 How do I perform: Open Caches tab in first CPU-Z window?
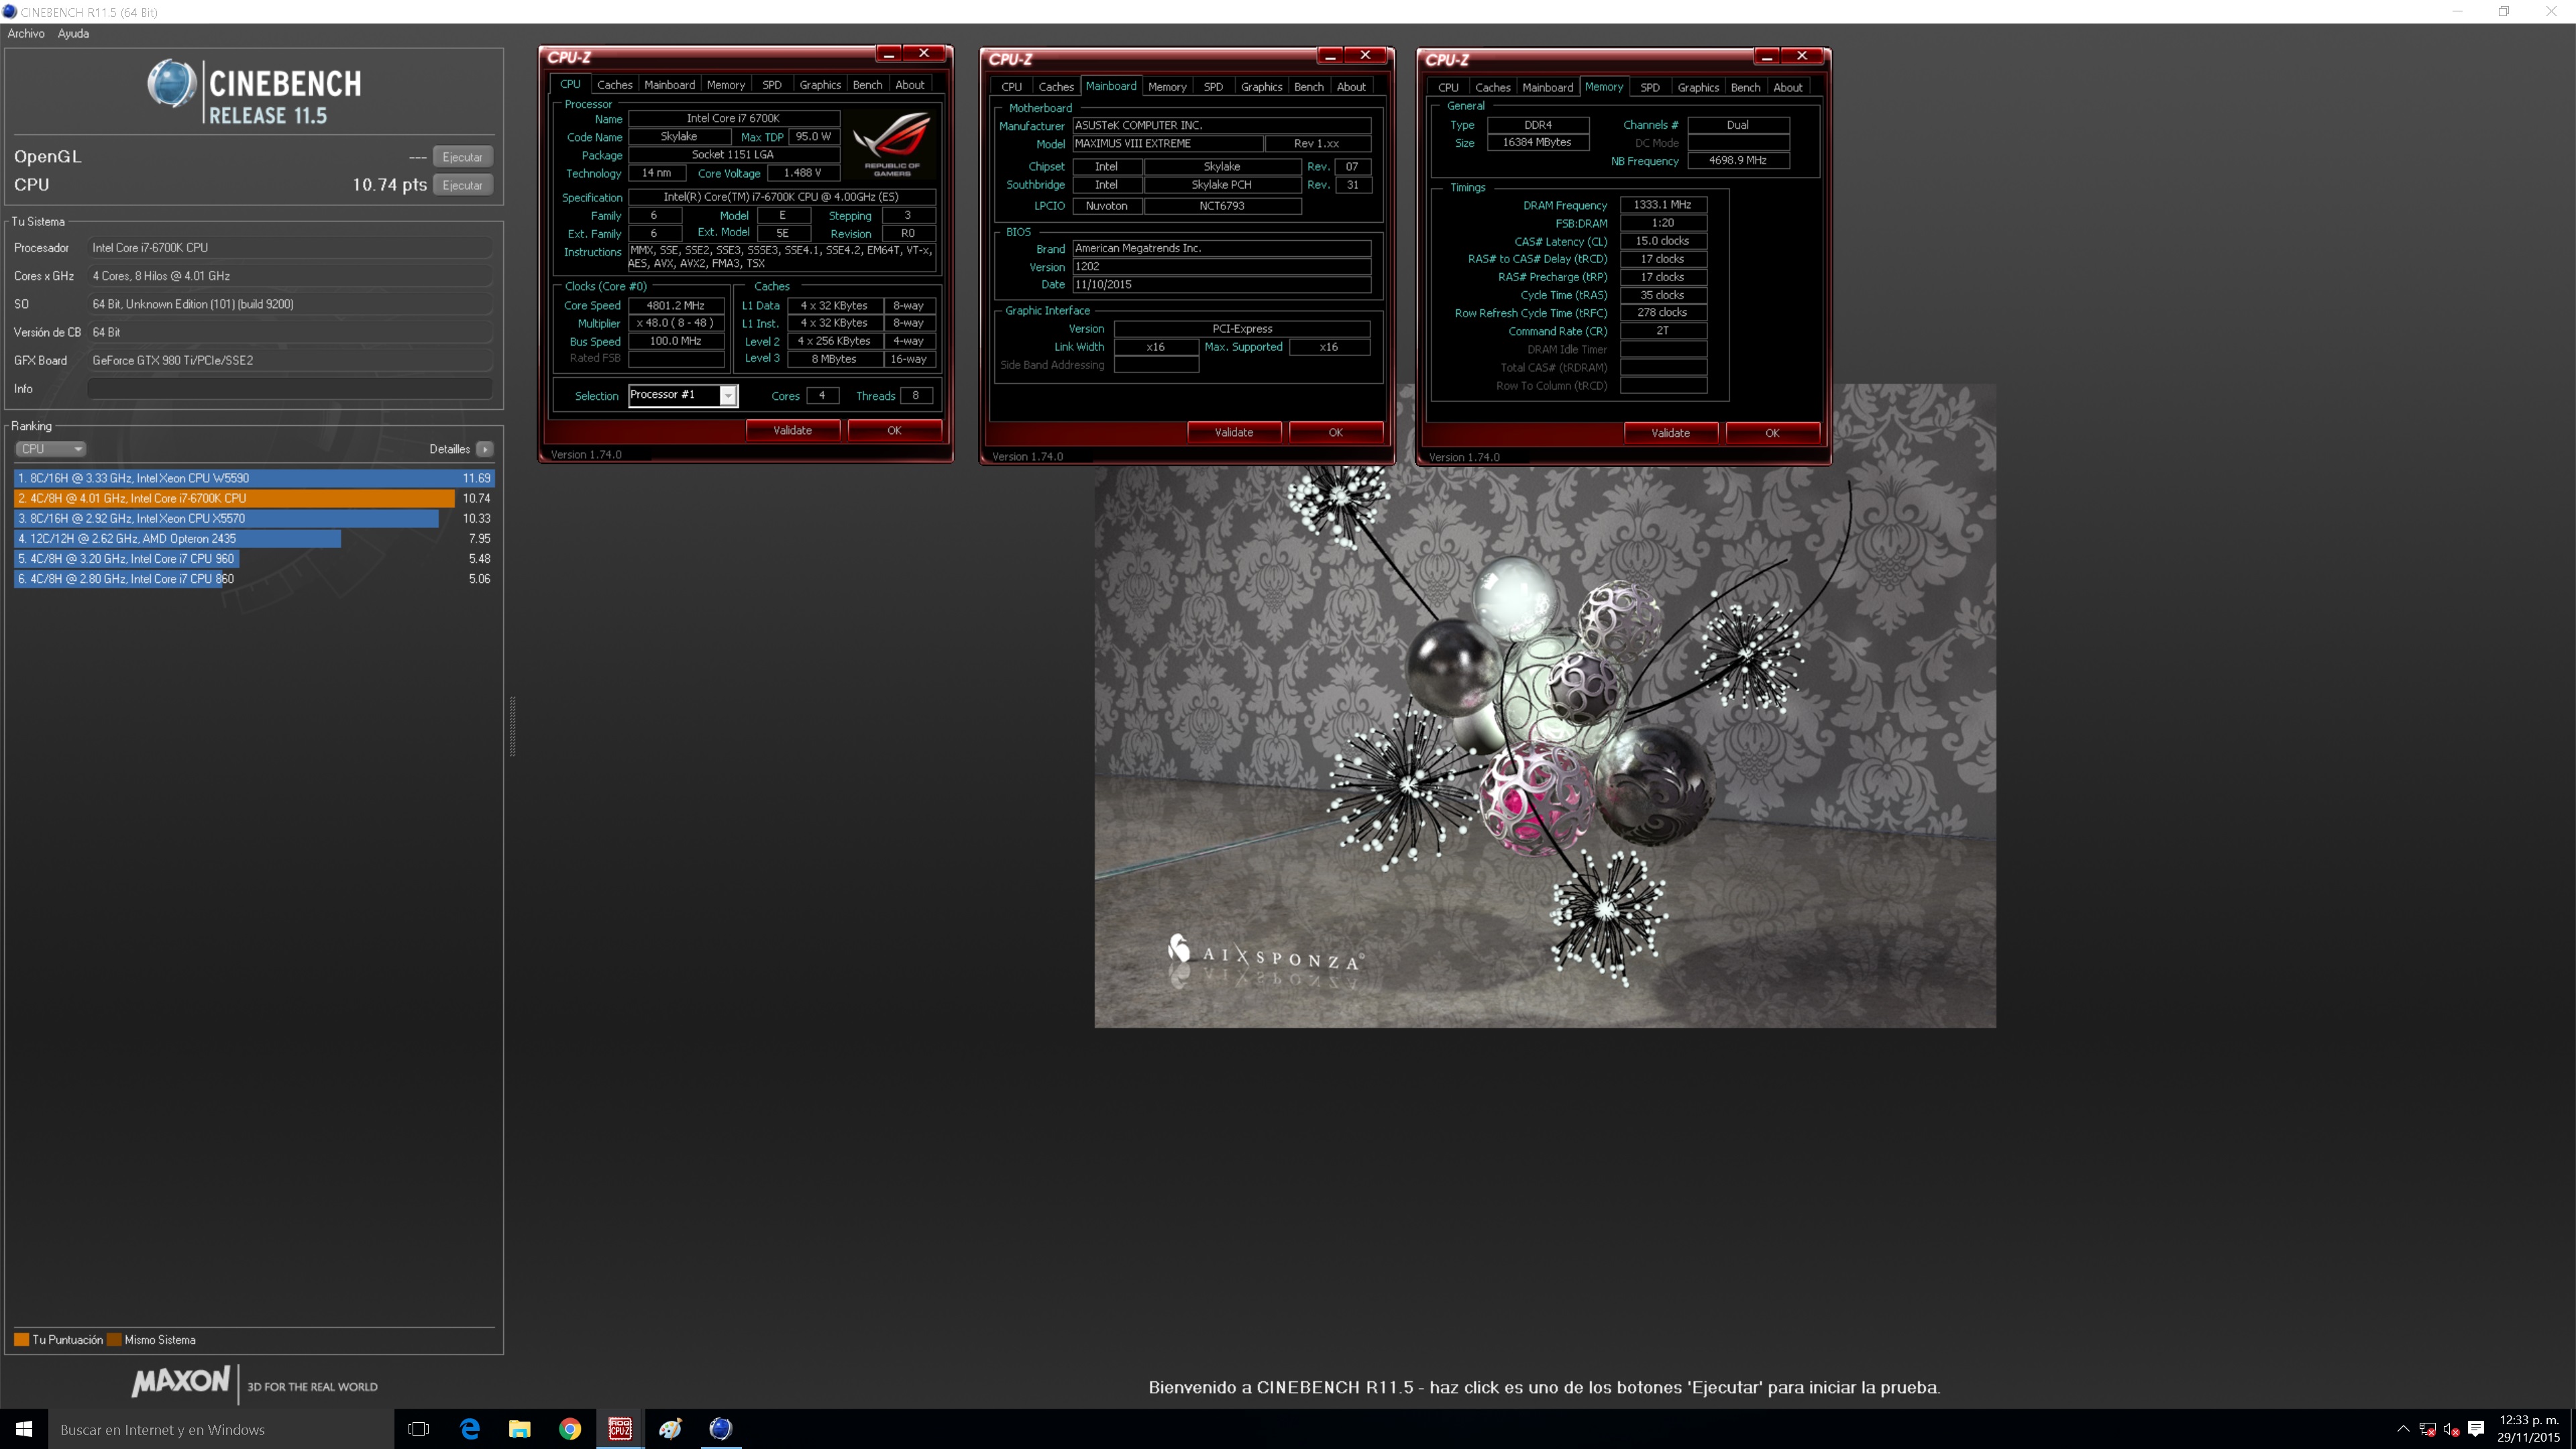[615, 85]
